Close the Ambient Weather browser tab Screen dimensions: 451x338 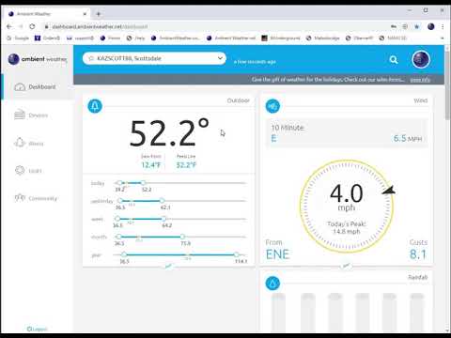click(x=85, y=14)
